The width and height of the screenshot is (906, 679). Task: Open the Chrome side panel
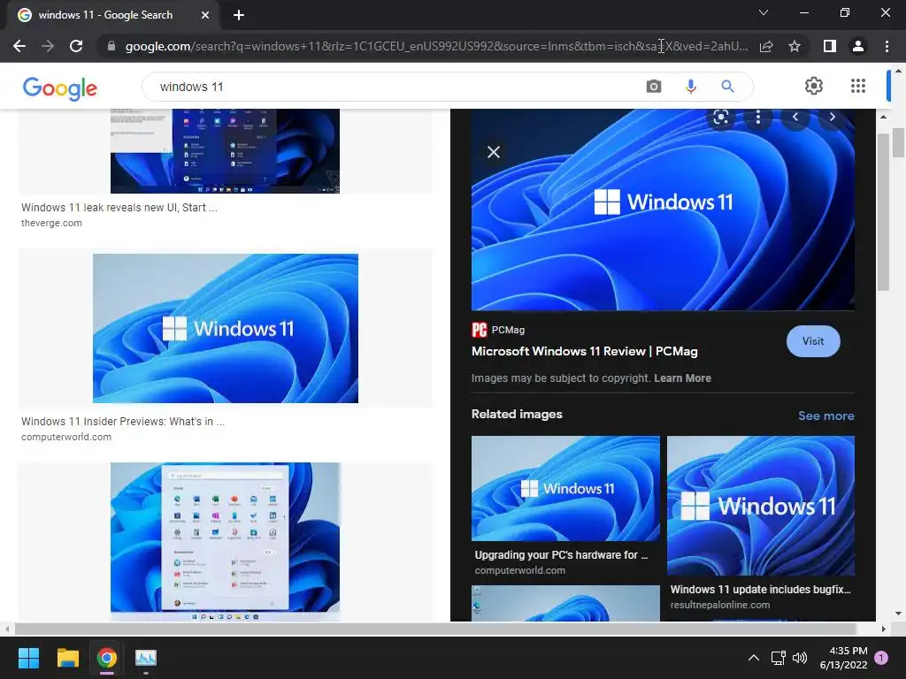point(830,46)
